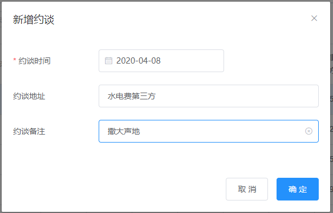
Task: Focus the 约谈备注 input field
Action: 209,131
